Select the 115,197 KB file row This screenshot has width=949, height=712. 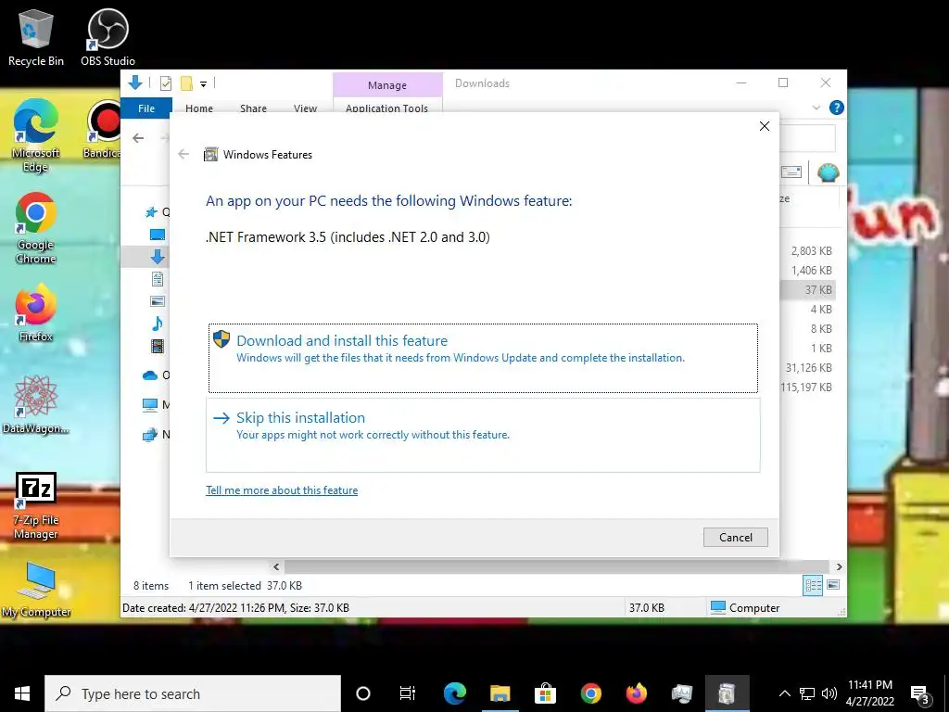[x=807, y=387]
